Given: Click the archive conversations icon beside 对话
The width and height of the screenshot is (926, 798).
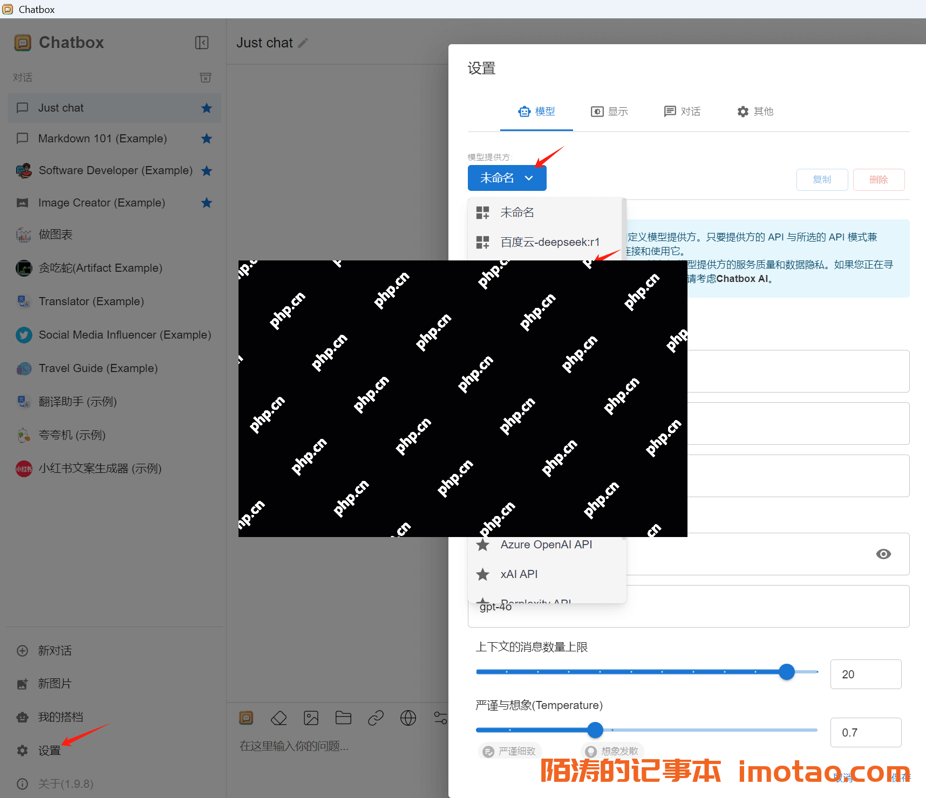Looking at the screenshot, I should point(206,78).
